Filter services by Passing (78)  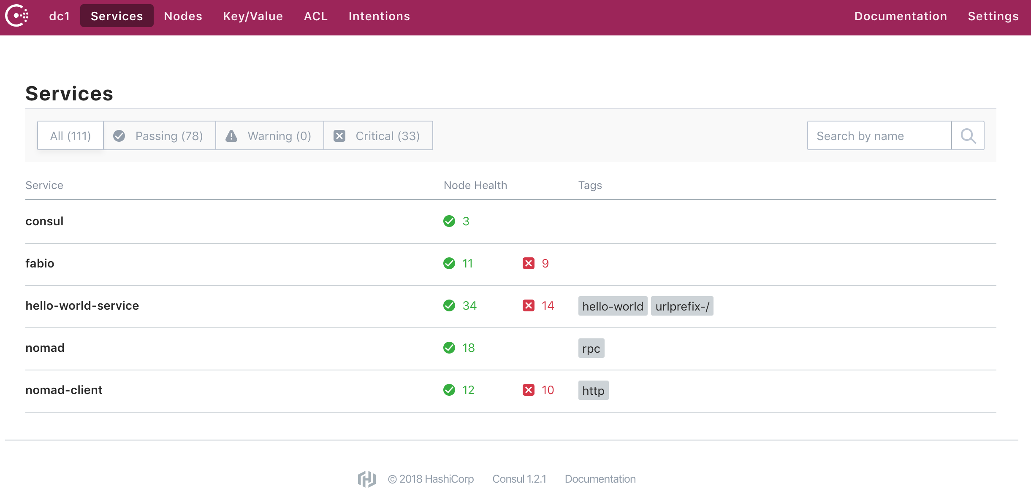point(160,136)
